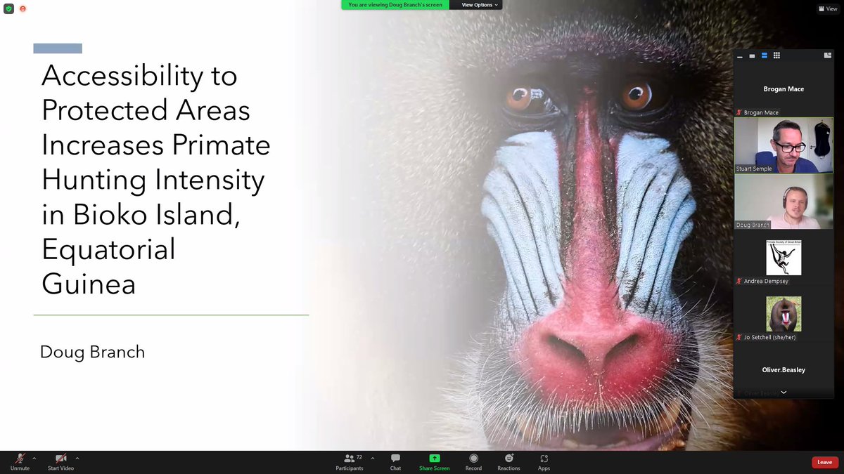Screen dimensions: 844x474
Task: Start recording the meeting
Action: pos(473,461)
